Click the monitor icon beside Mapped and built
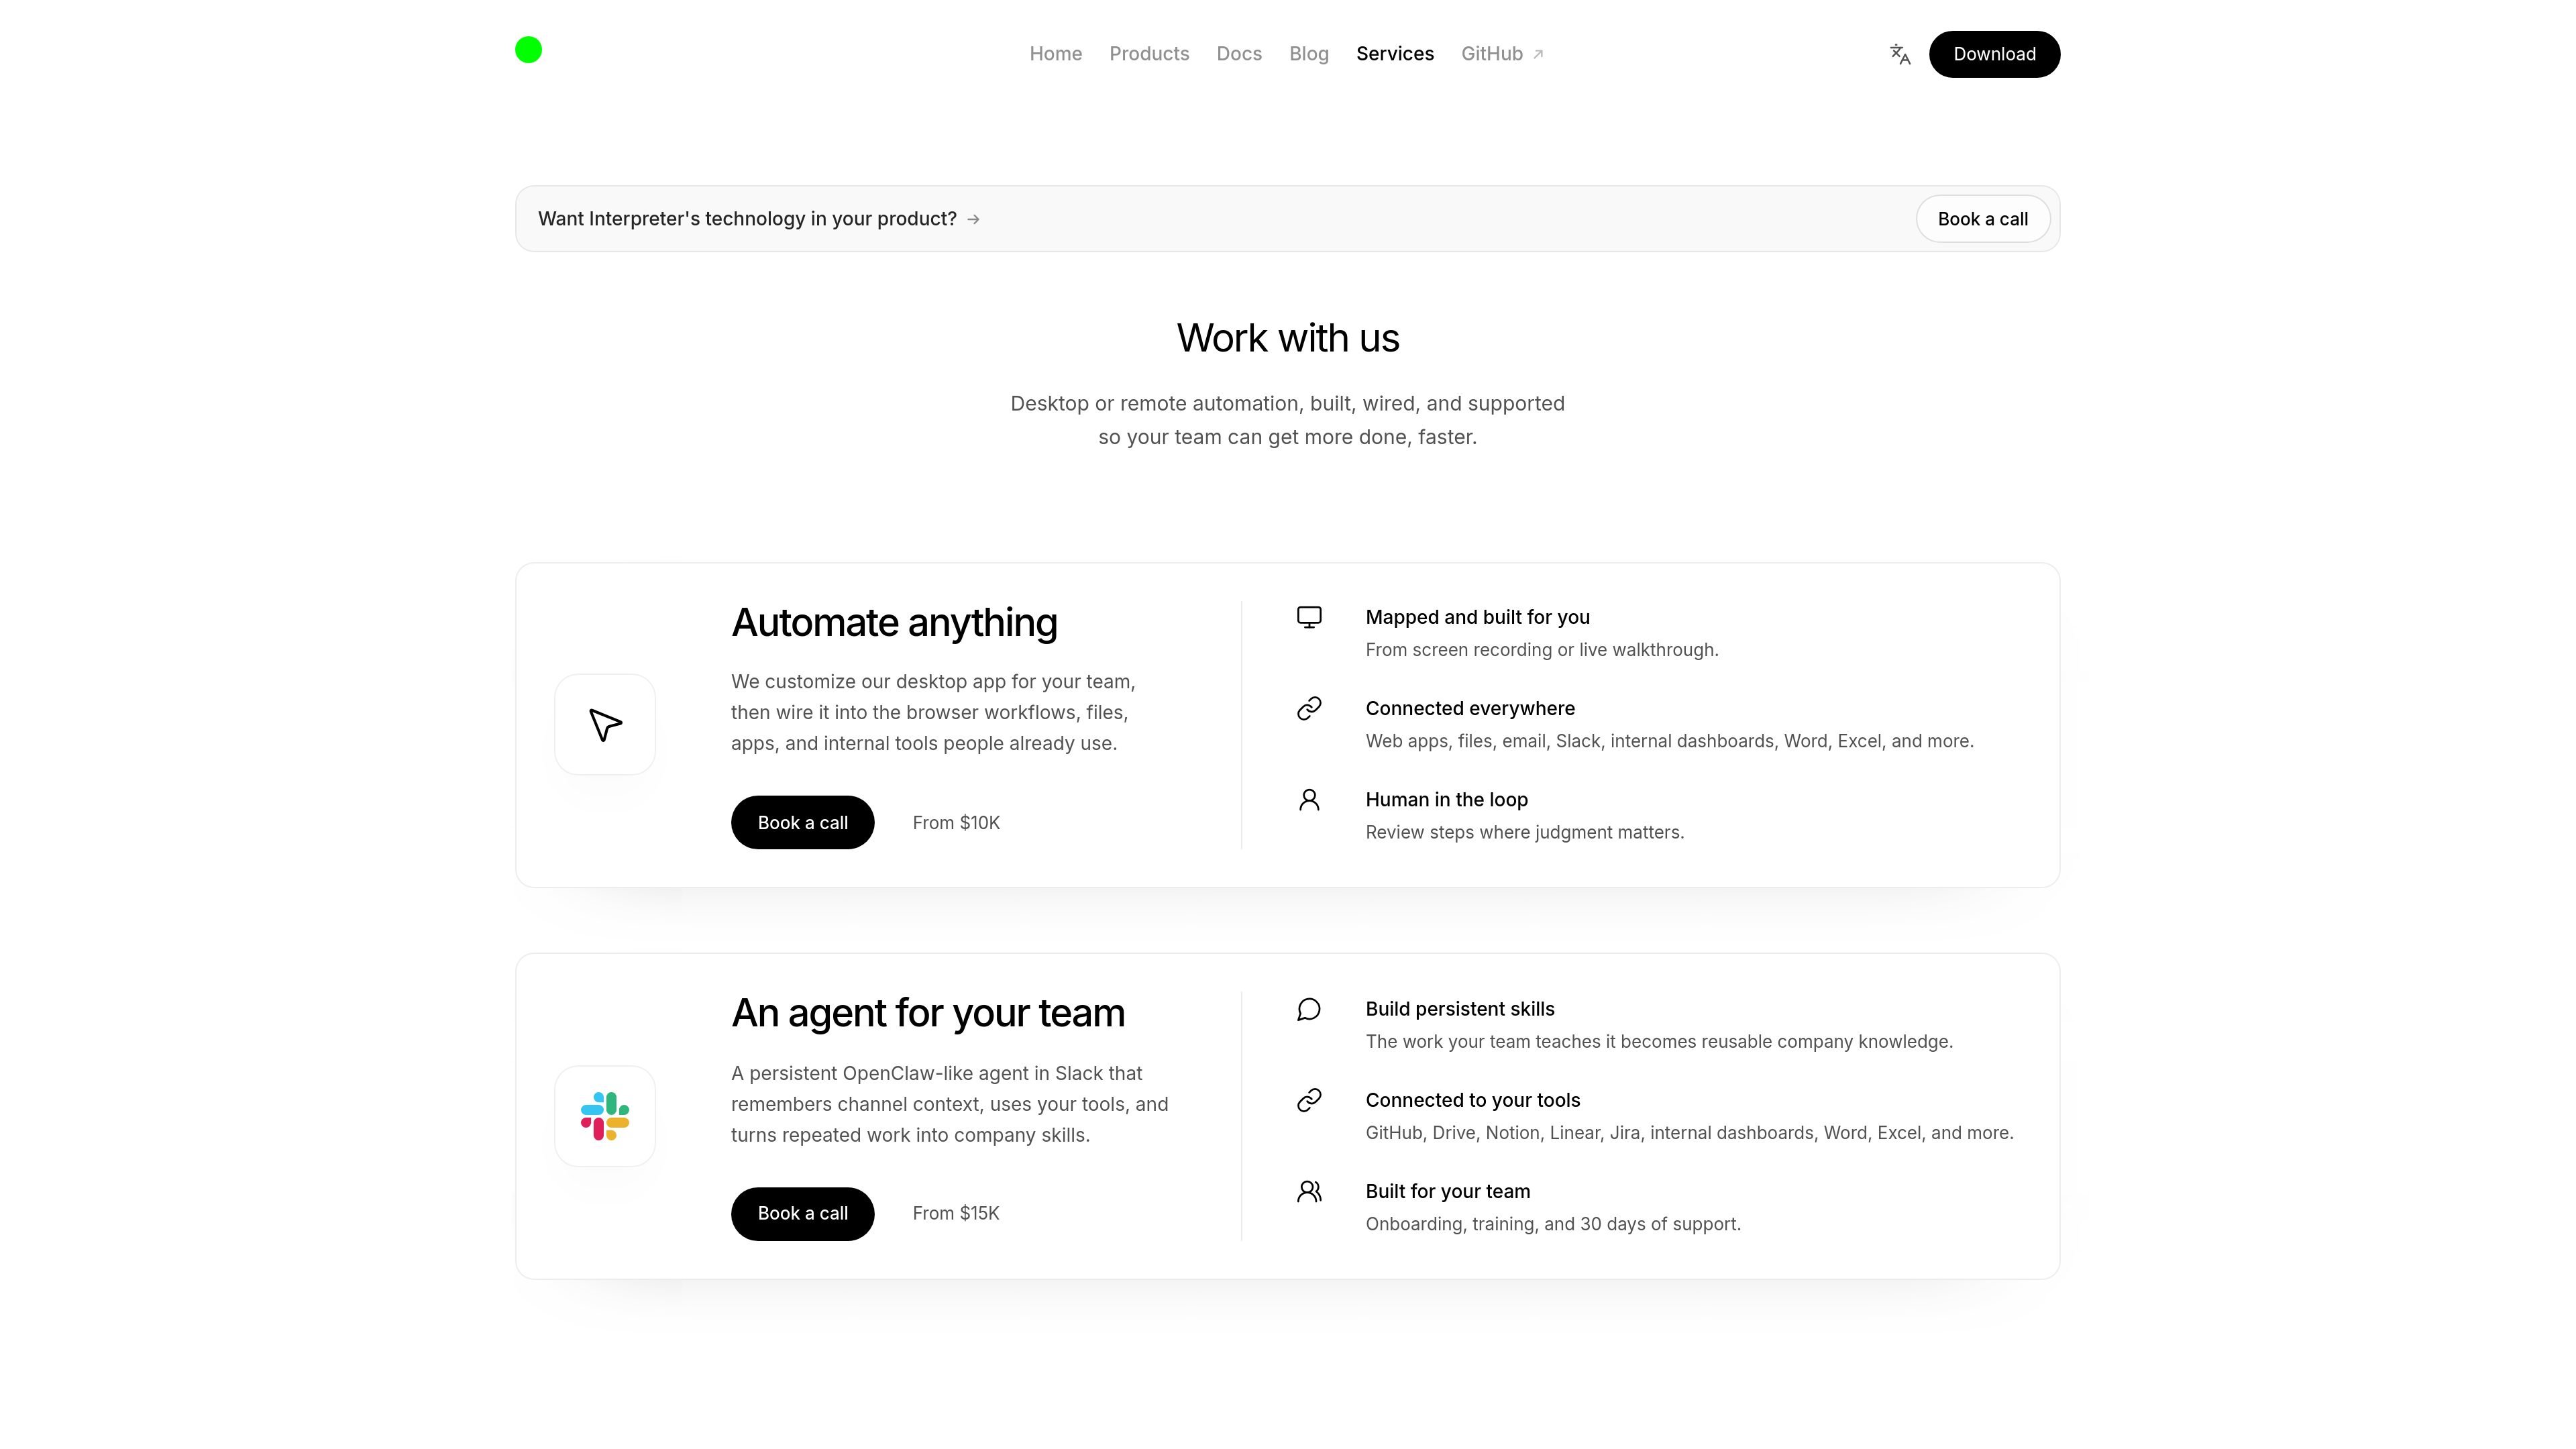Image resolution: width=2576 pixels, height=1449 pixels. tap(1309, 617)
